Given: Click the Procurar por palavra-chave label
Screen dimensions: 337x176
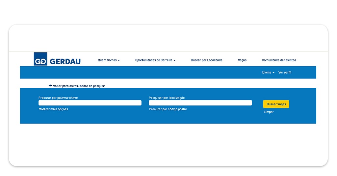Looking at the screenshot, I should 58,98.
